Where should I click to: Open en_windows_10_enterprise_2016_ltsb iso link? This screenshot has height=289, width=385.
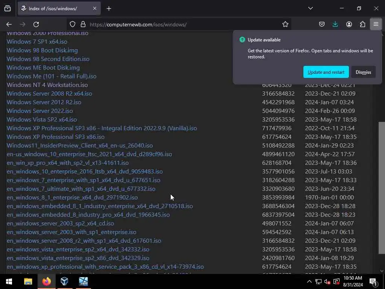pyautogui.click(x=85, y=171)
